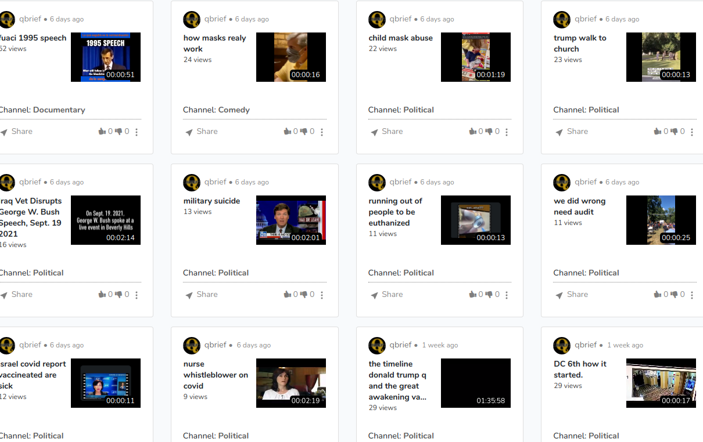Like the 'military suicide' video
This screenshot has width=703, height=442.
click(287, 295)
